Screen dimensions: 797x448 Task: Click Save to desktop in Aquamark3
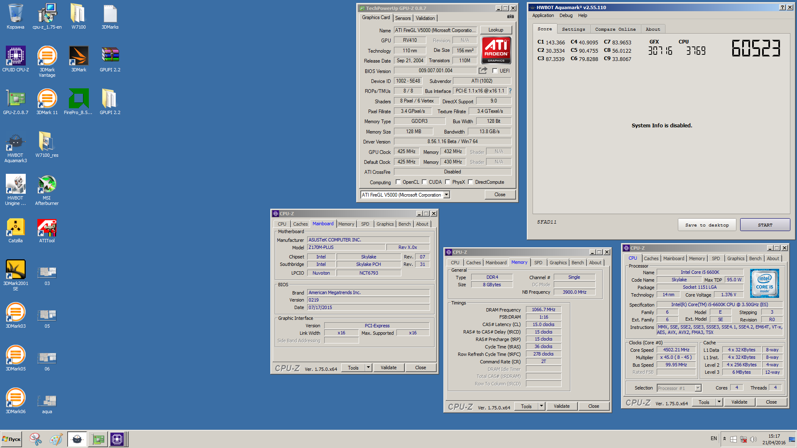tap(707, 225)
